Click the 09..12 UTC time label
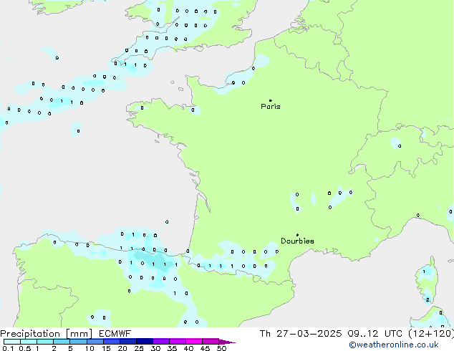Image resolution: width=454 pixels, height=351 pixels. point(375,334)
